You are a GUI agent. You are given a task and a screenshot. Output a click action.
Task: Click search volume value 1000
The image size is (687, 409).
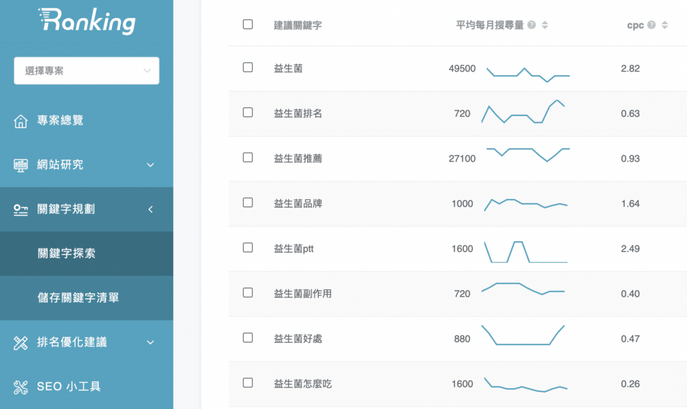click(x=462, y=204)
